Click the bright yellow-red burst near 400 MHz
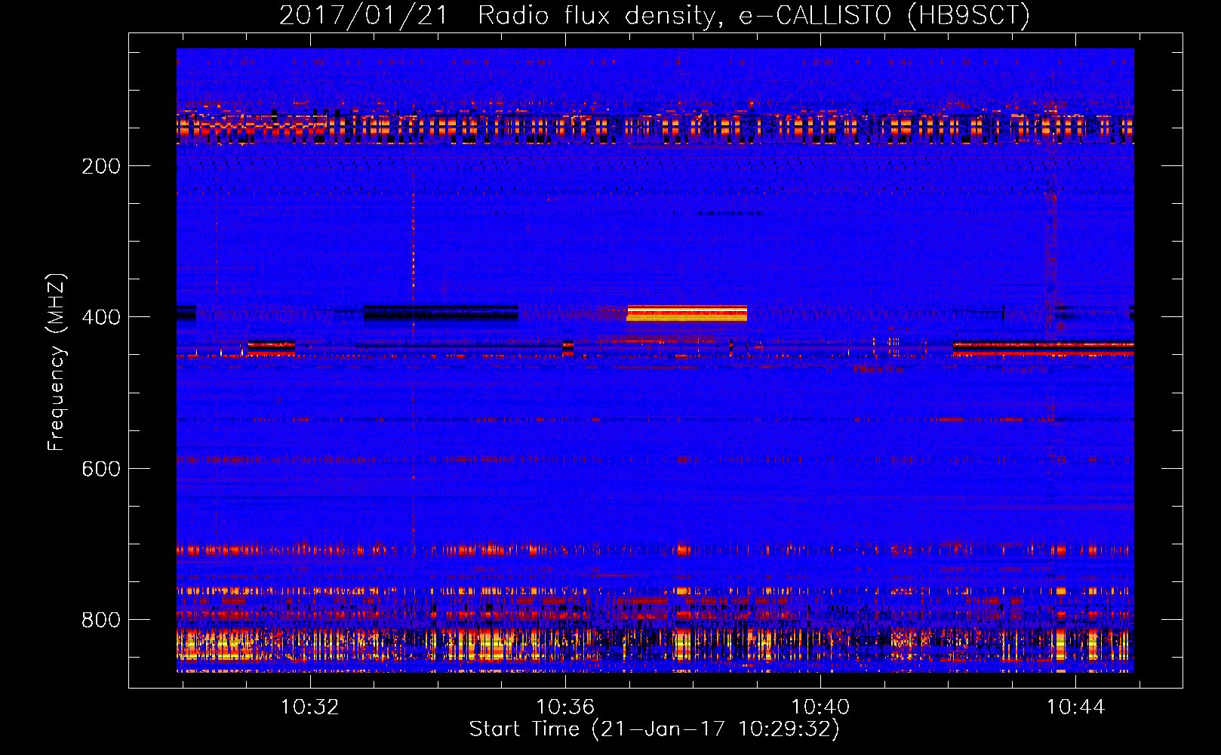 [687, 313]
